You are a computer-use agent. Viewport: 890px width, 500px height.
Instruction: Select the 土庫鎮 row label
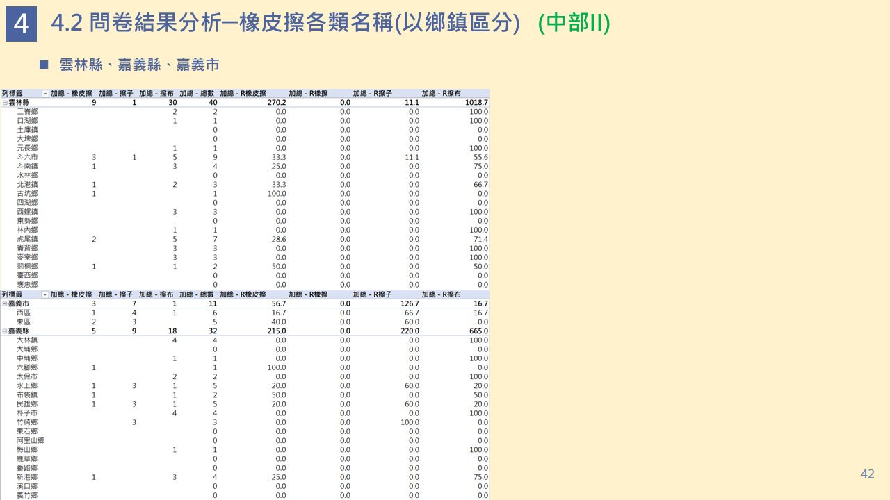coord(27,129)
